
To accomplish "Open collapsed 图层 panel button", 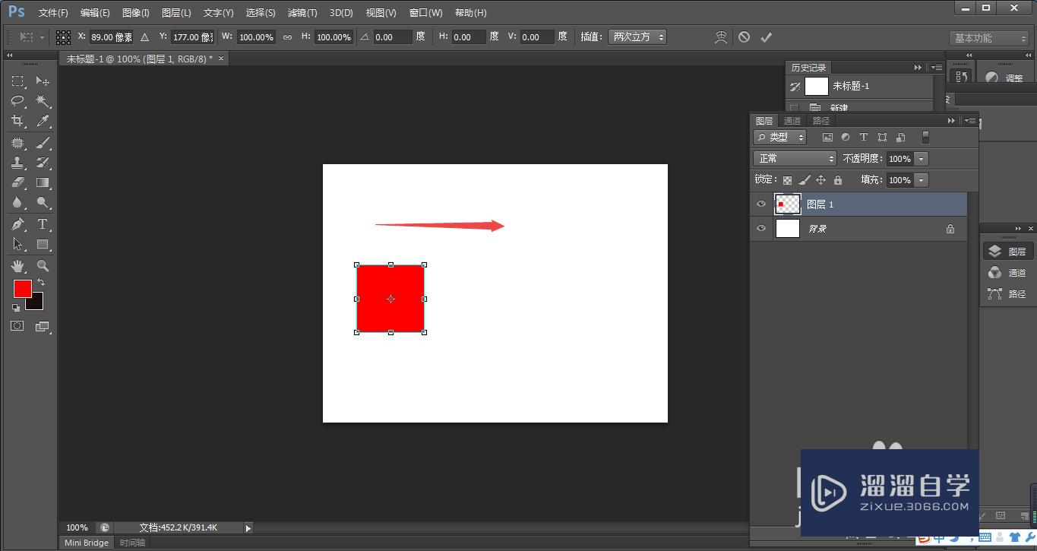I will pos(1008,252).
